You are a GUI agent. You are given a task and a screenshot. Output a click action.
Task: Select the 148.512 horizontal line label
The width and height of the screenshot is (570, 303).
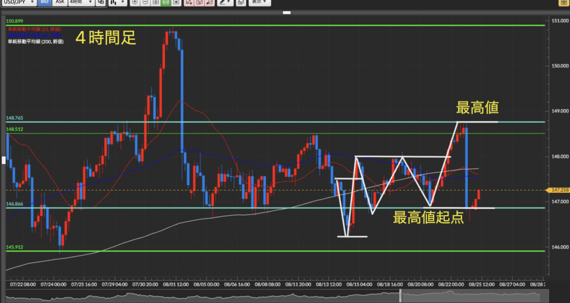[14, 129]
